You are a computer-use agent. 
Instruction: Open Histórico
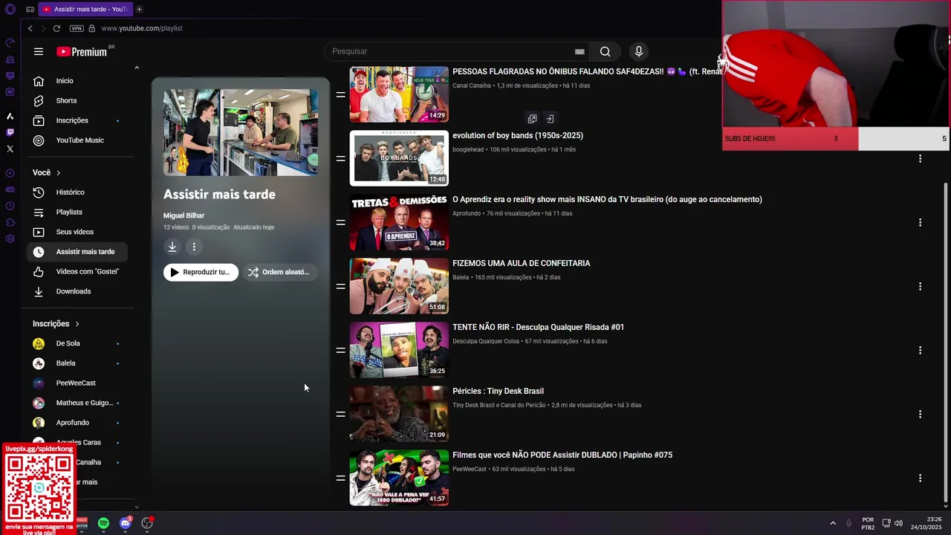77,192
